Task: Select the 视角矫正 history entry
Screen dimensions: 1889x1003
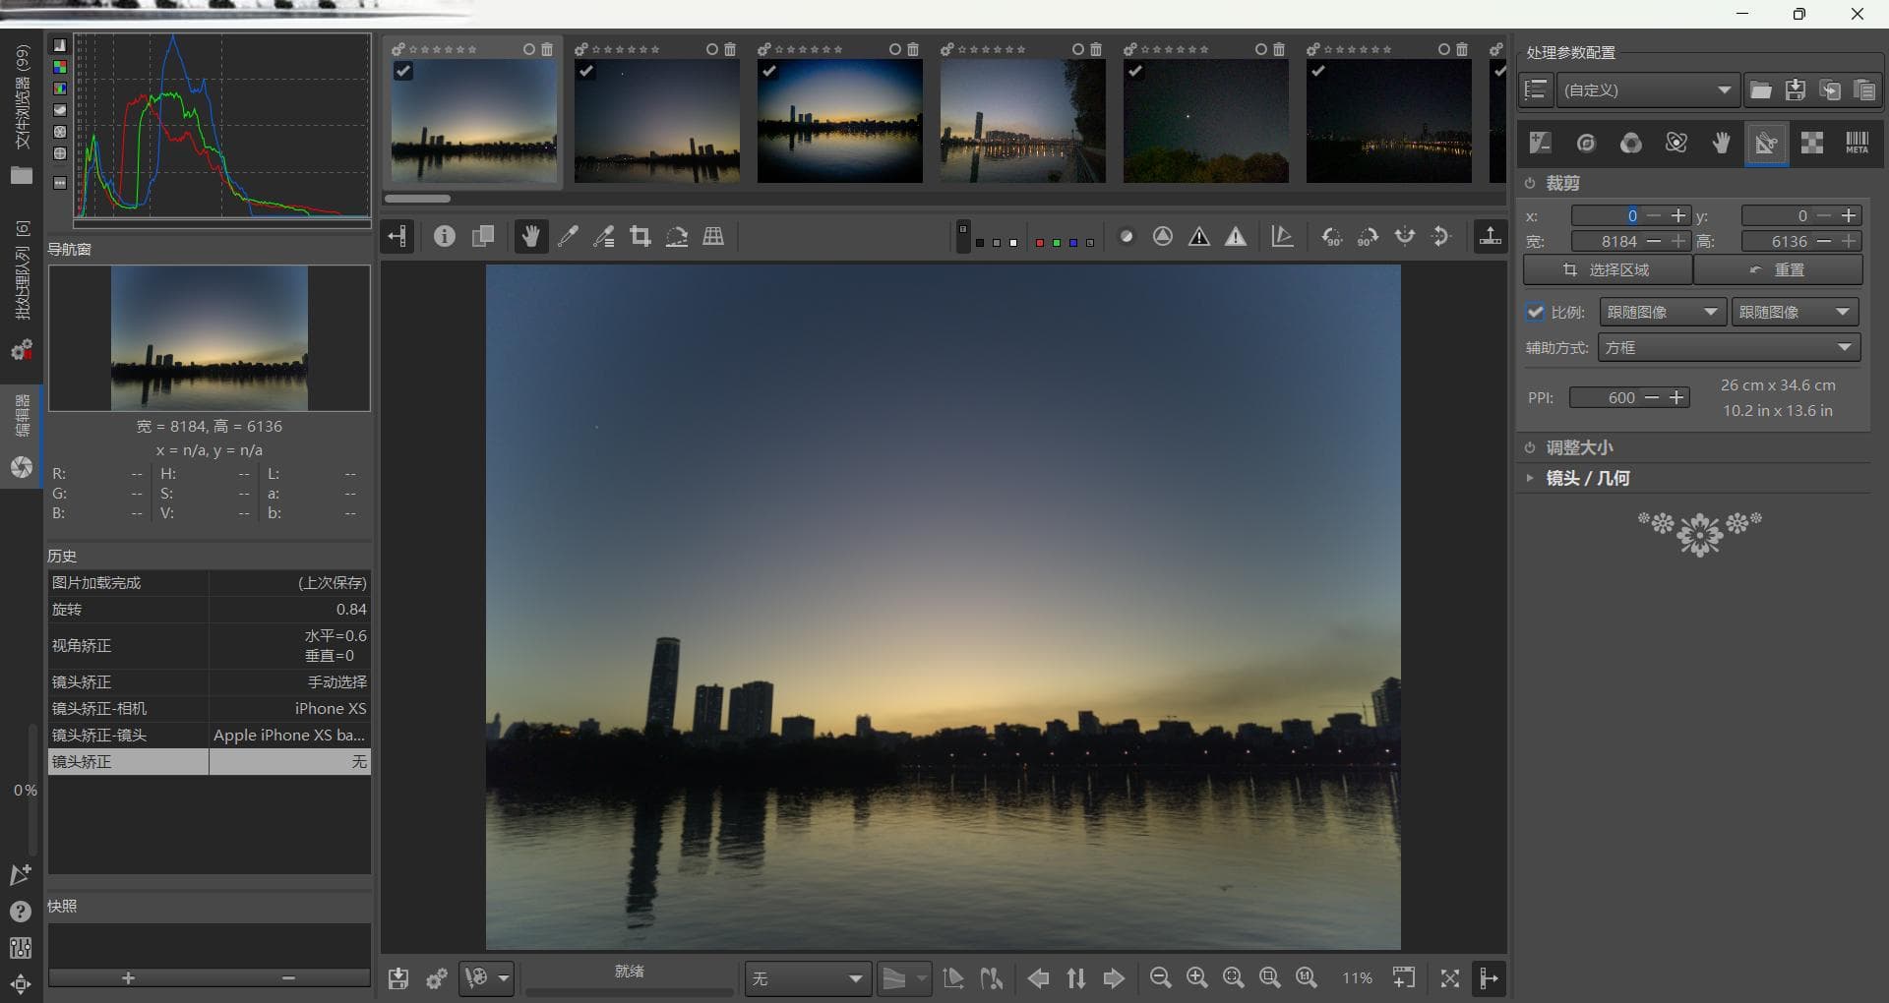Action: pos(210,646)
